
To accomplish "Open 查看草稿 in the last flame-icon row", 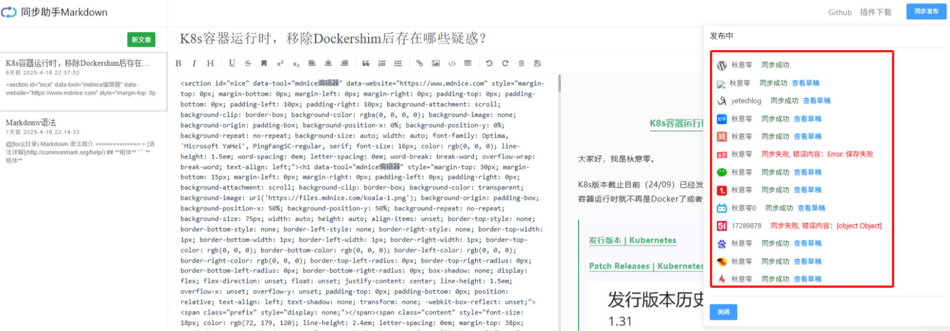I will point(808,279).
